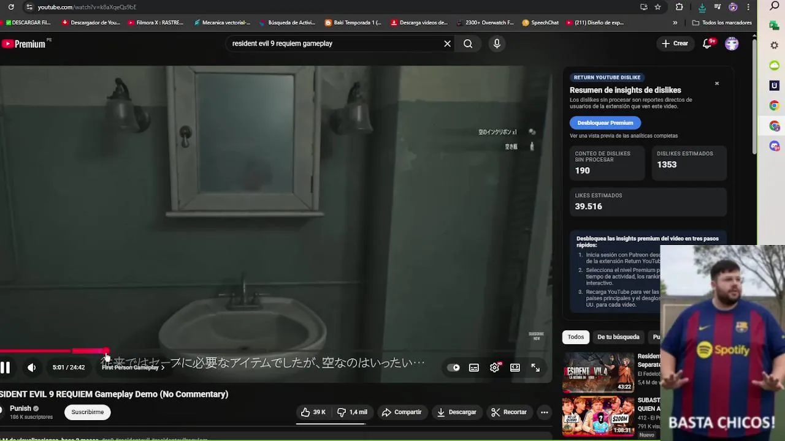
Task: Switch to theater mode view
Action: 515,367
